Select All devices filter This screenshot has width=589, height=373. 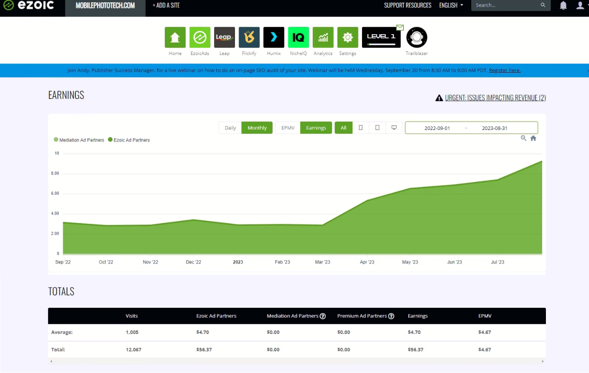(x=343, y=128)
